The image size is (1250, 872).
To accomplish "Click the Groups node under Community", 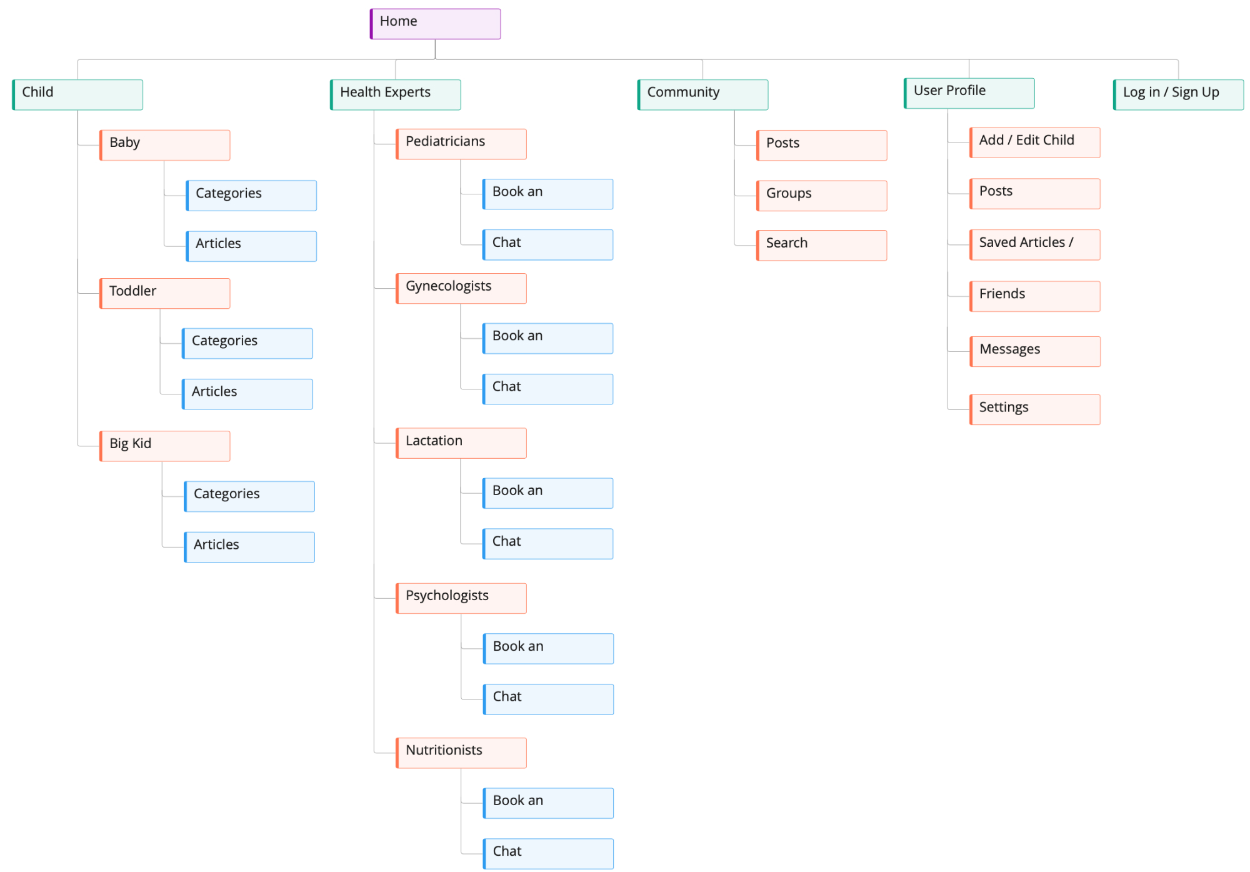I will [x=821, y=196].
